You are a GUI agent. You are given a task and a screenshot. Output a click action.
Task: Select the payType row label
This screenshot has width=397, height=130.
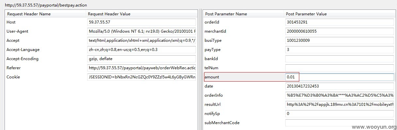pos(212,50)
